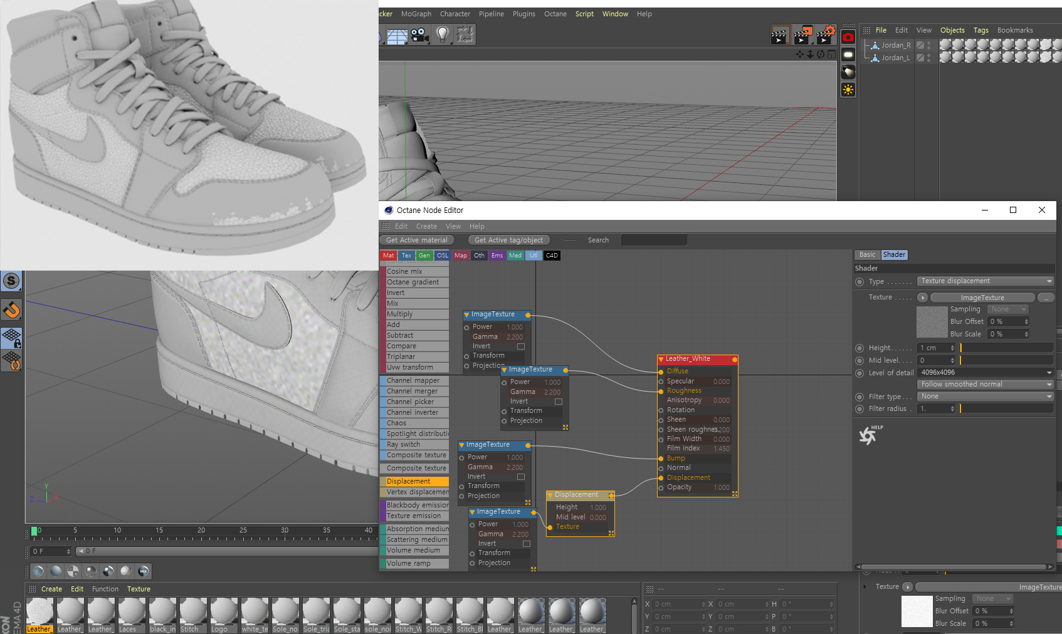Click the viewport layout toggle icon
Viewport: 1062px width, 634px height.
coord(831,55)
